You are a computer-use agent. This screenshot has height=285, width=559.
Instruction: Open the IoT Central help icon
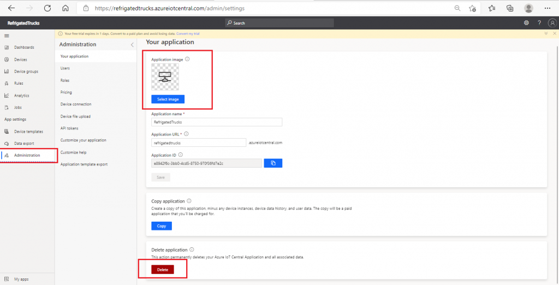click(x=539, y=23)
